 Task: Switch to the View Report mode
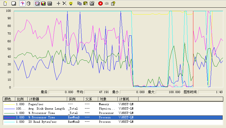coord(49,3)
